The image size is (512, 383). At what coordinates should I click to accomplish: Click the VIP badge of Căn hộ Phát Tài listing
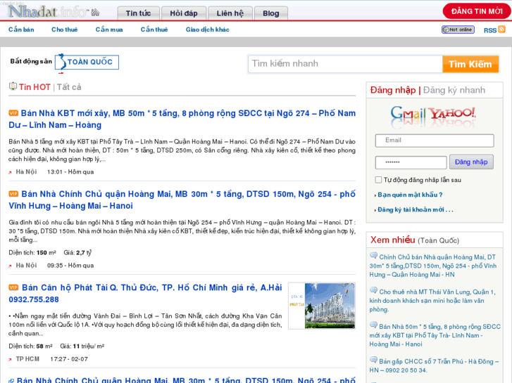pos(13,287)
